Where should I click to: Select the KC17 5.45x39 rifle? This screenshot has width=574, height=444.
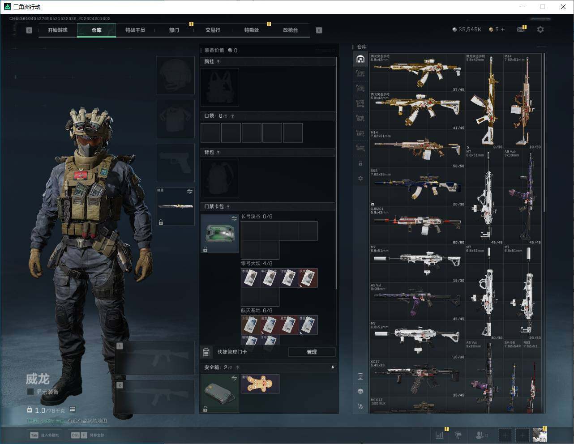coord(417,378)
